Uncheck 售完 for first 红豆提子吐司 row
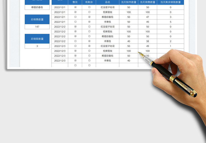206x143 pixels. click(x=75, y=7)
